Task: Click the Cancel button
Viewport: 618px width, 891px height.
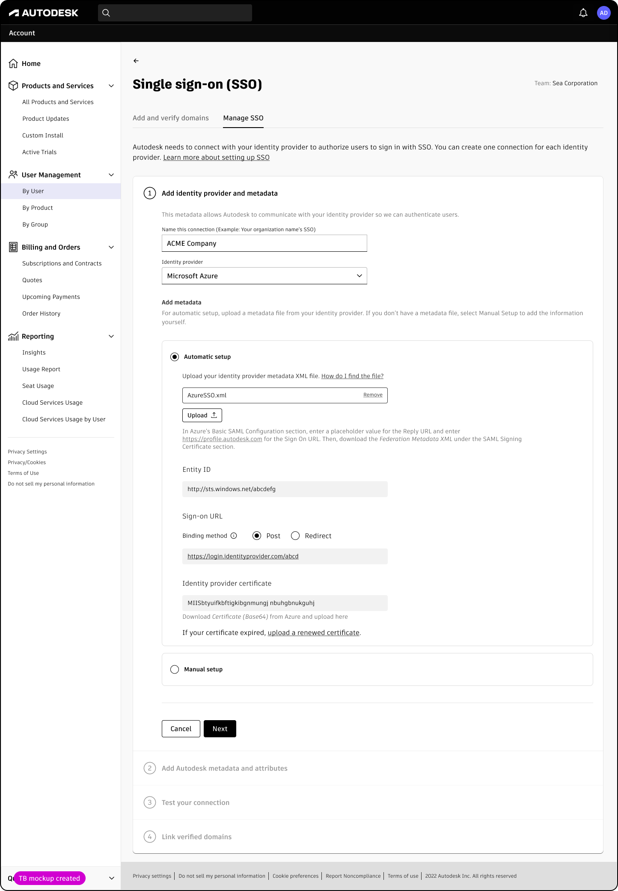Action: tap(181, 729)
